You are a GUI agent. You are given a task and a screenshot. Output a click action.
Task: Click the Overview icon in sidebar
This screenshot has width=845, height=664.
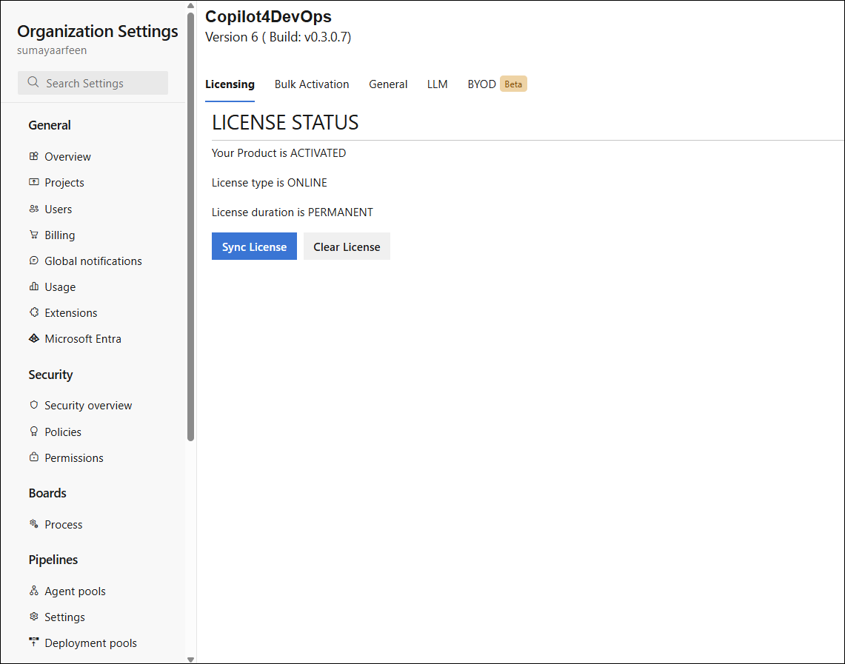[x=34, y=156]
